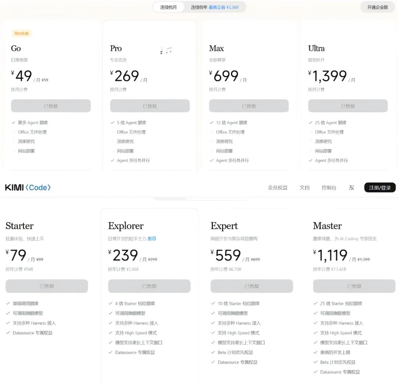Click the limited-time offer badge above Go

coord(21,34)
